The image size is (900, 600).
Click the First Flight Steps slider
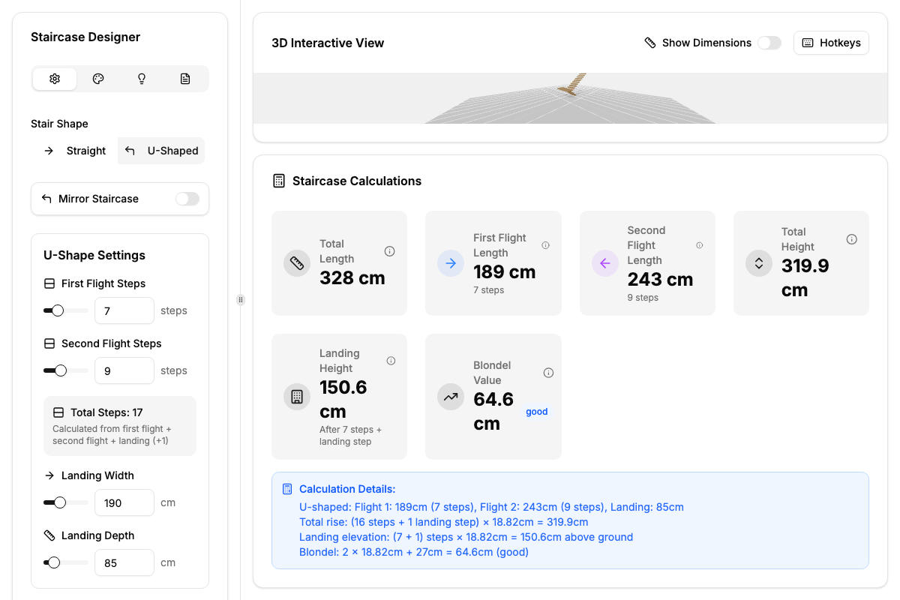(x=66, y=310)
